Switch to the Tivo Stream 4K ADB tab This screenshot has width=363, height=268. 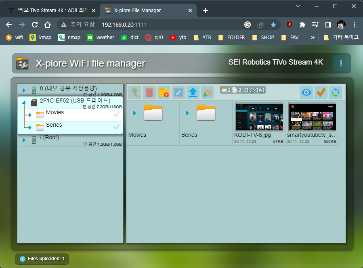point(52,10)
